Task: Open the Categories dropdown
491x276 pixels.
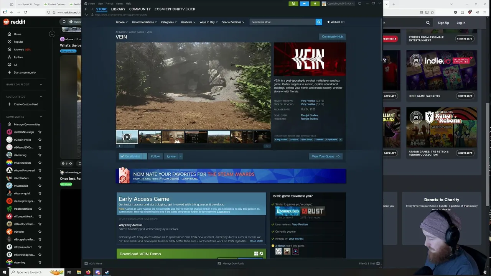Action: click(169, 22)
